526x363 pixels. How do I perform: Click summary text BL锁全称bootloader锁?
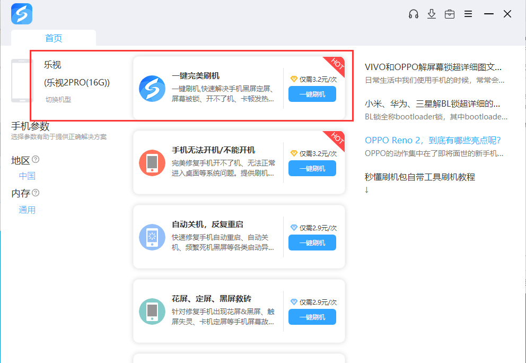tap(436, 117)
